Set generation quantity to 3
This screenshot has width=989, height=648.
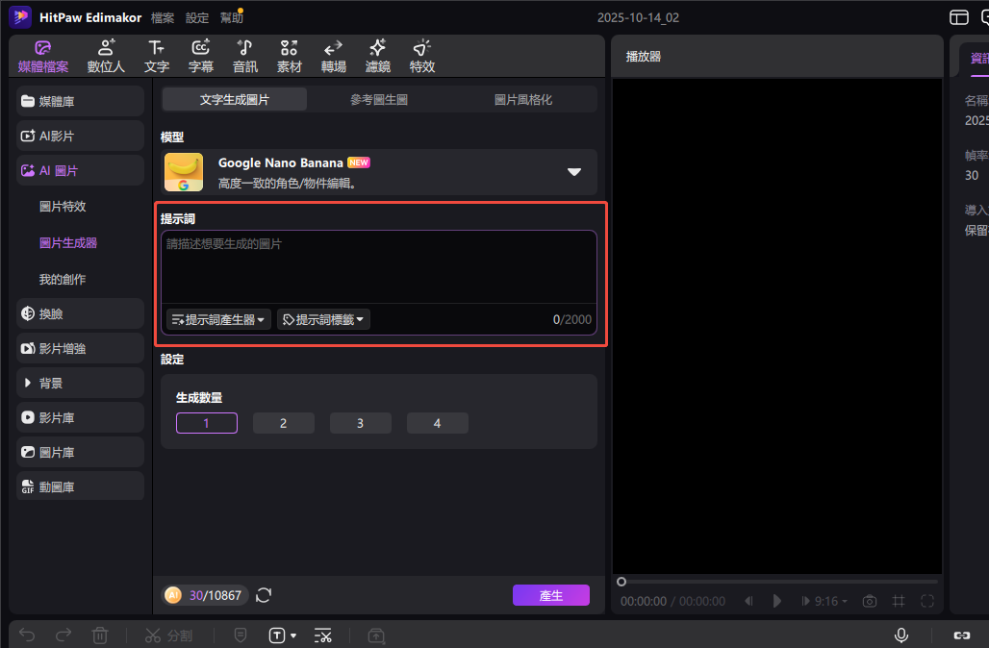click(x=360, y=423)
